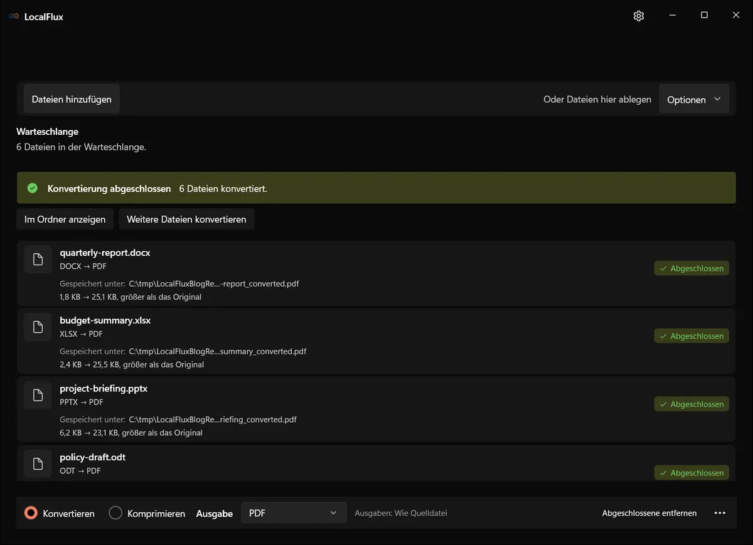Close the LocalFlux window

click(x=736, y=16)
